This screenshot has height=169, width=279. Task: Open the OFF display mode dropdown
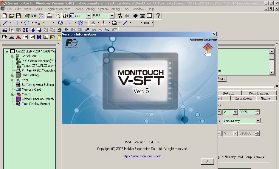89,16
